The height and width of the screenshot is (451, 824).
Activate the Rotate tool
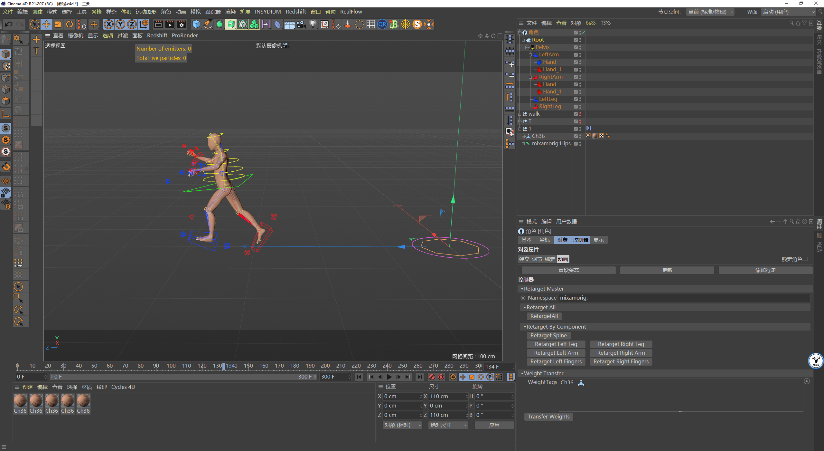pyautogui.click(x=70, y=24)
